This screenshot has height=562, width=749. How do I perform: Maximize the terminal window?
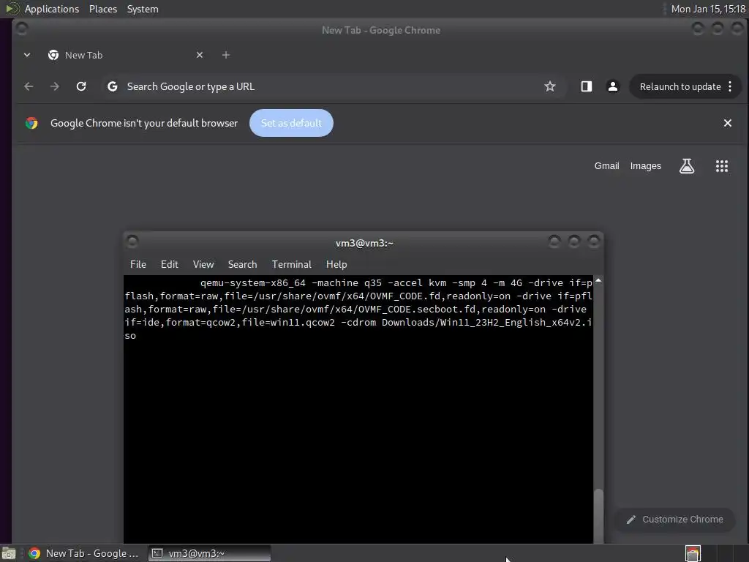point(573,241)
